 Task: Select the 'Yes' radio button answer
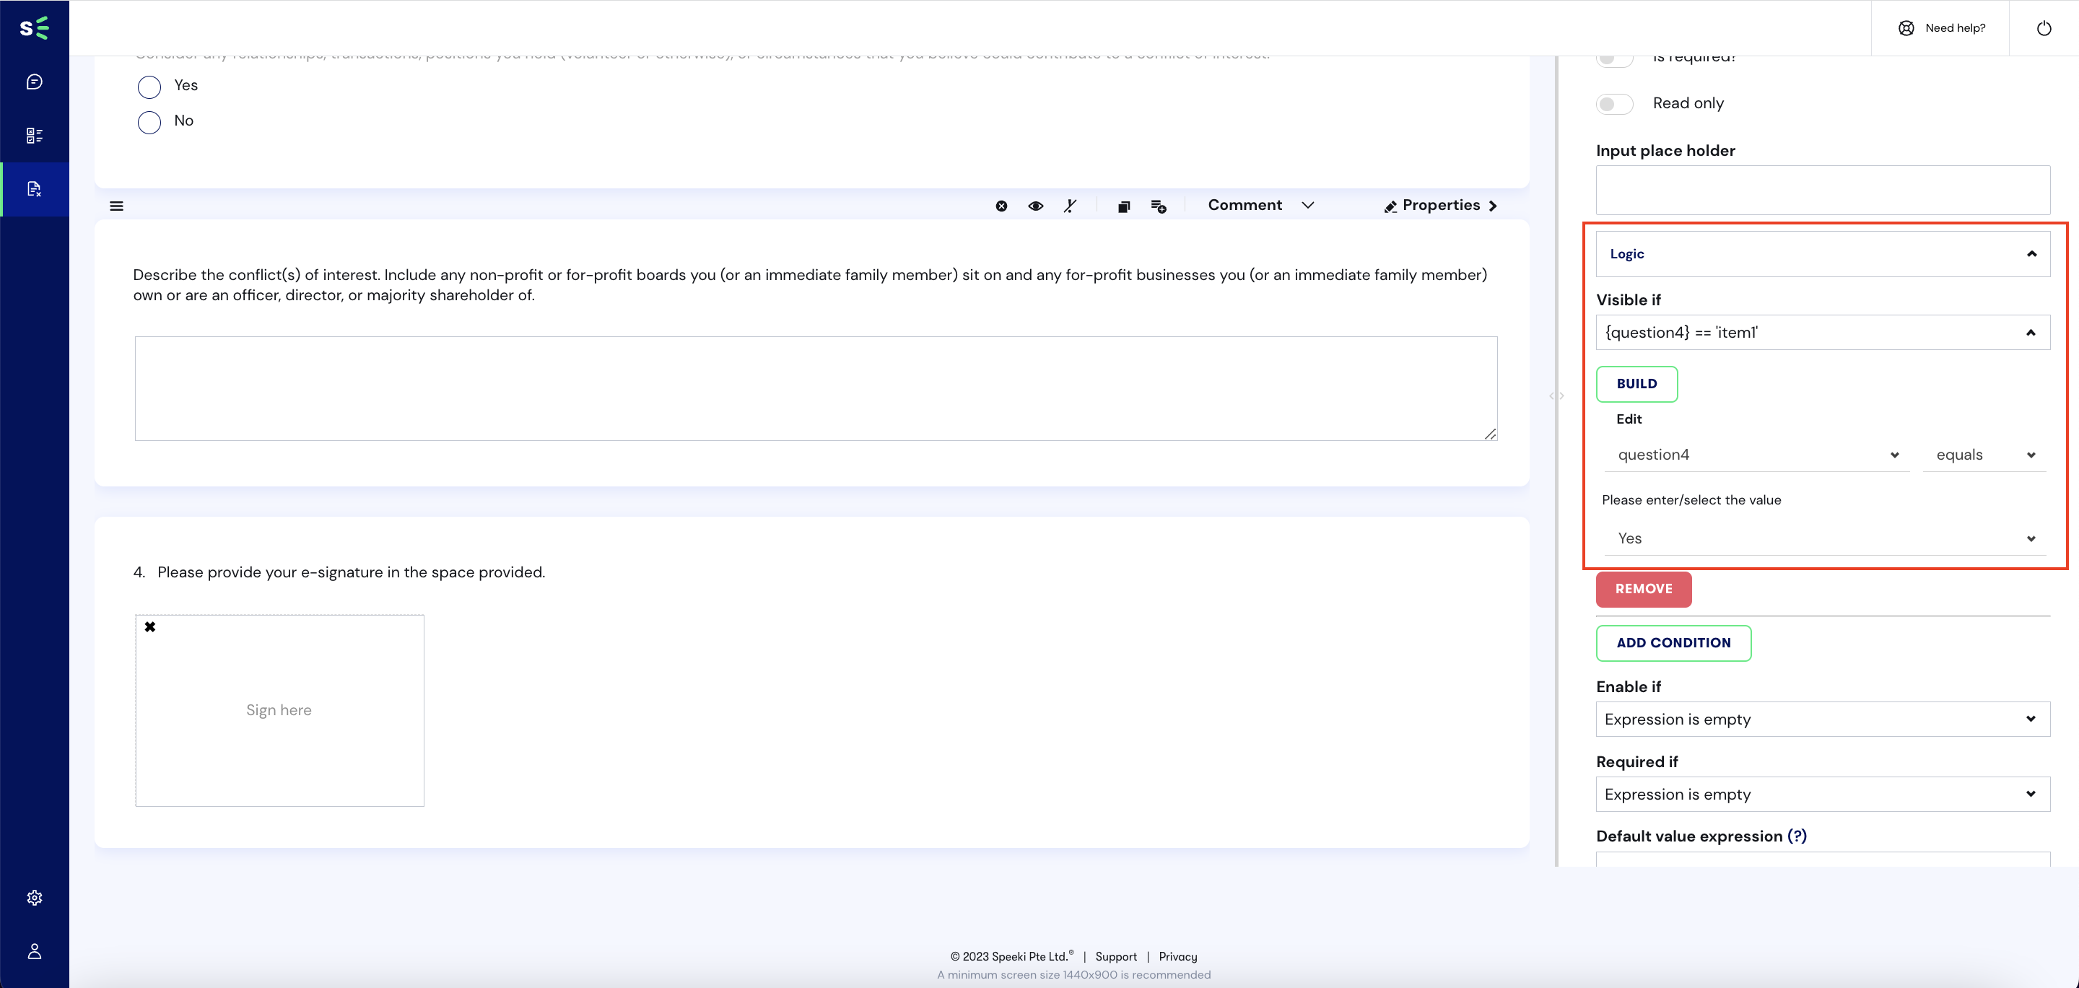pyautogui.click(x=149, y=85)
